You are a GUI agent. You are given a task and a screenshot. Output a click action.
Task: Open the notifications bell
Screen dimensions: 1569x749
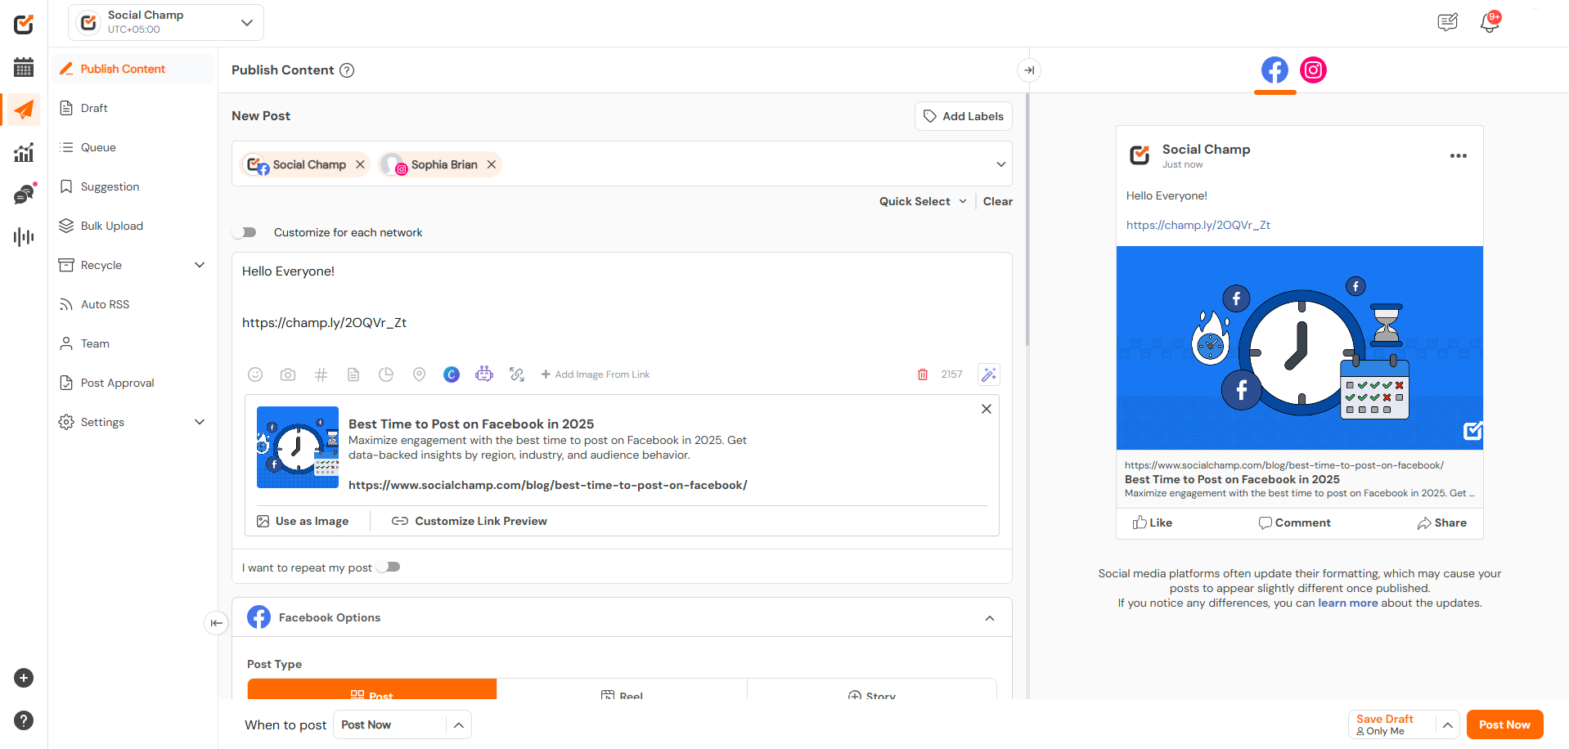[1490, 22]
